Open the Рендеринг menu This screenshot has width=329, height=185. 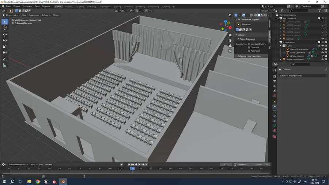27,6
